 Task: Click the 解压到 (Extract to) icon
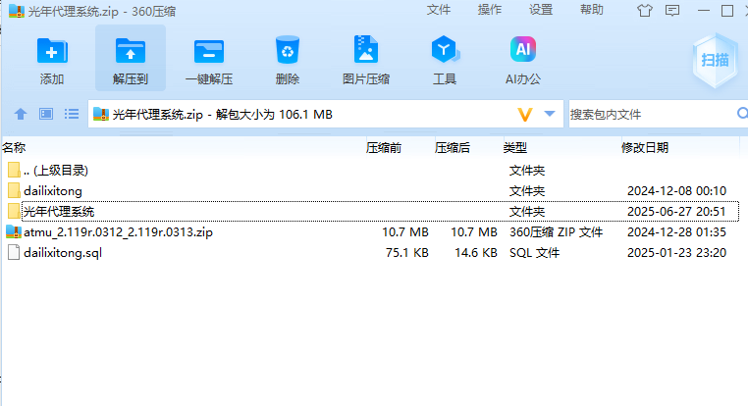click(x=131, y=51)
